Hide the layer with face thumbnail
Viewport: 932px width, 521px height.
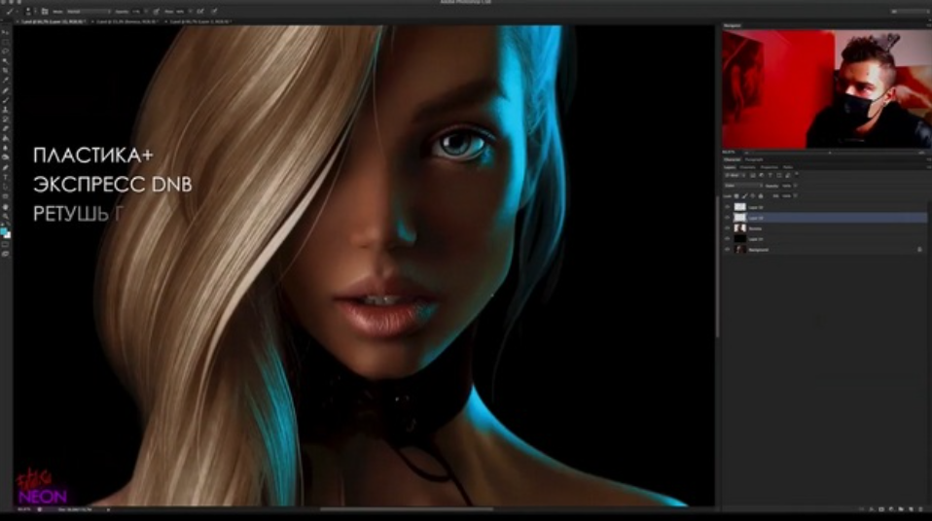[x=728, y=228]
